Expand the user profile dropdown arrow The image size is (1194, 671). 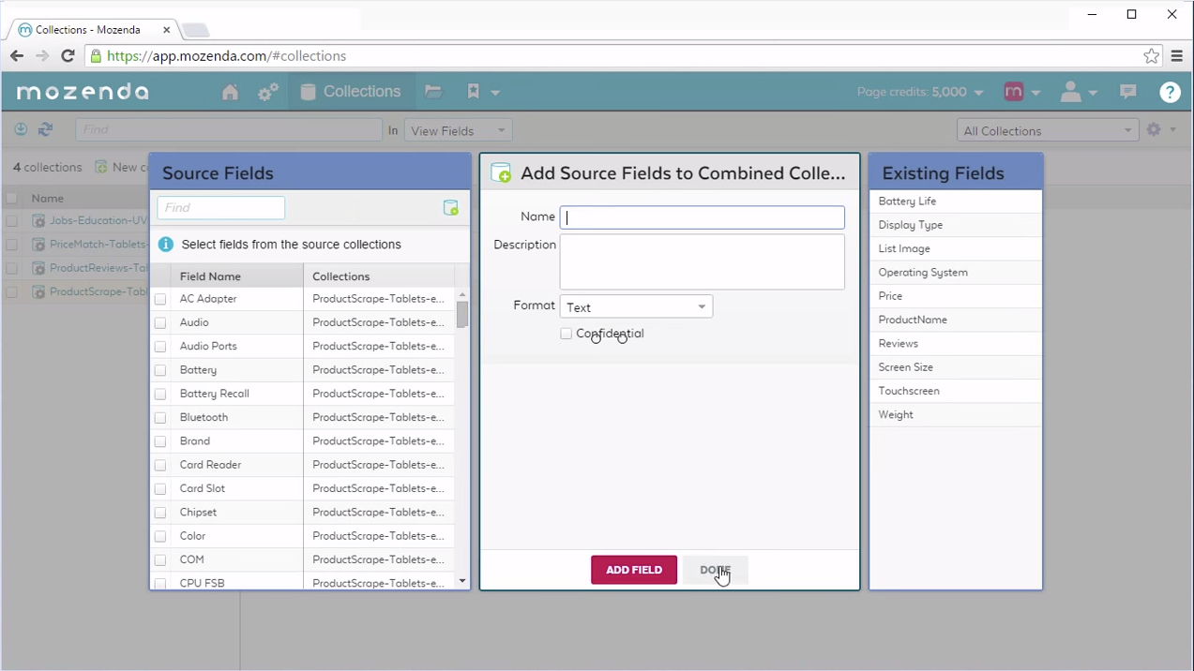1093,93
